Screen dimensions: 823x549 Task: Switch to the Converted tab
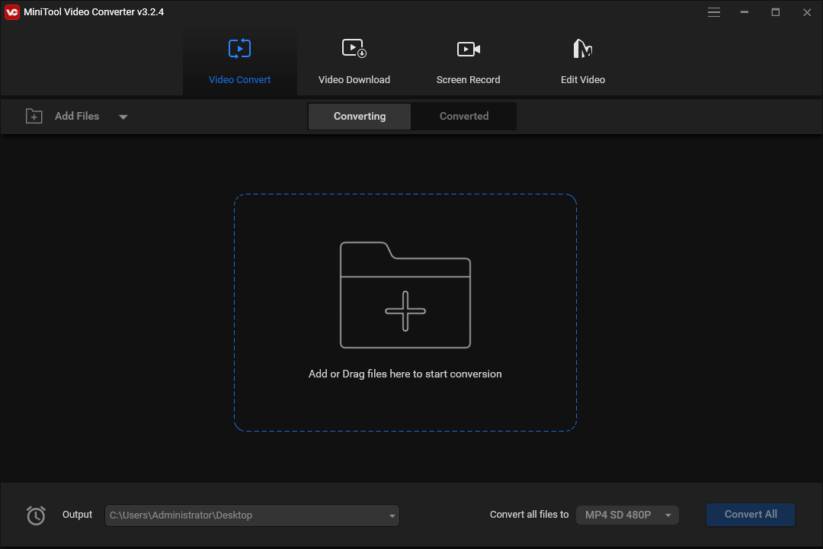tap(463, 116)
